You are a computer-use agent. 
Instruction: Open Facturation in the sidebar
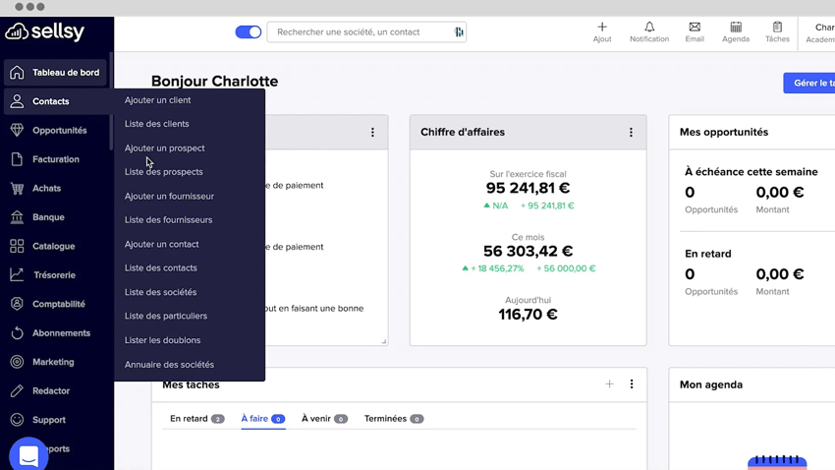[x=56, y=159]
